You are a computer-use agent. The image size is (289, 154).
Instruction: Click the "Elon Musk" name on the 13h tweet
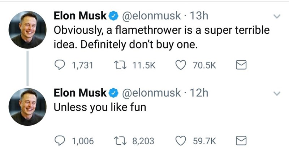click(x=80, y=17)
